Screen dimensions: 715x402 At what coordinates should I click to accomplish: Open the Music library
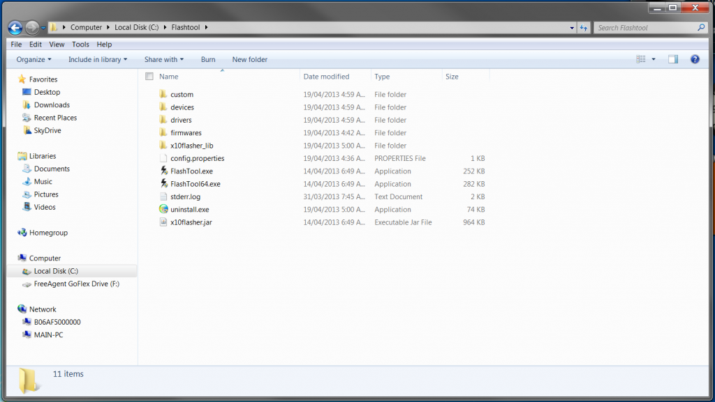coord(43,181)
